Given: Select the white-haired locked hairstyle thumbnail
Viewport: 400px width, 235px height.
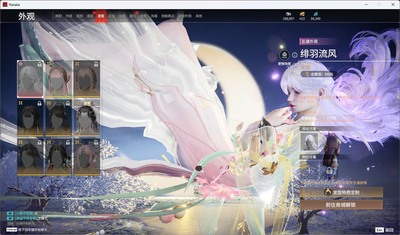Looking at the screenshot, I should coord(30,79).
